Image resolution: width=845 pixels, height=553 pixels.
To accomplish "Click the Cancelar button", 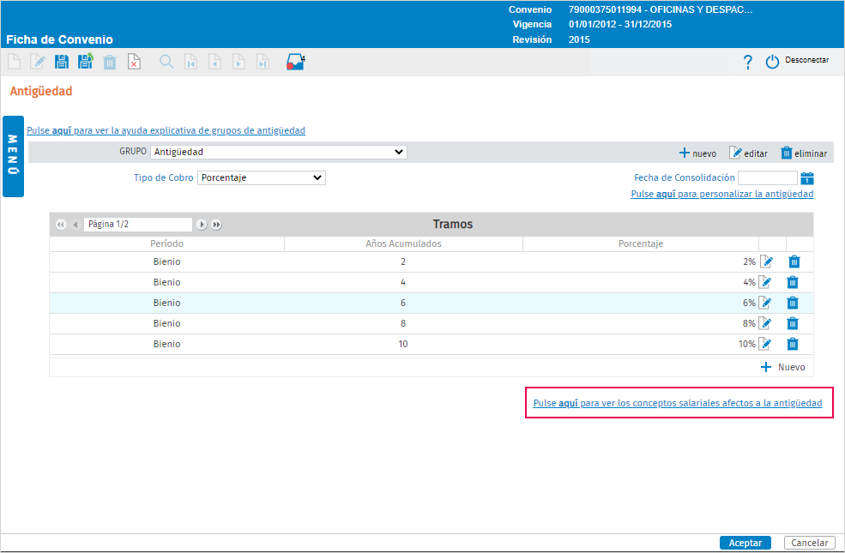I will (x=810, y=543).
